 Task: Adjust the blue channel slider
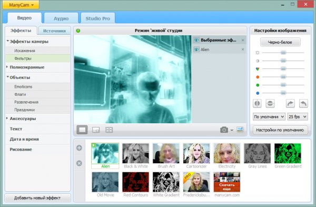tap(283, 93)
